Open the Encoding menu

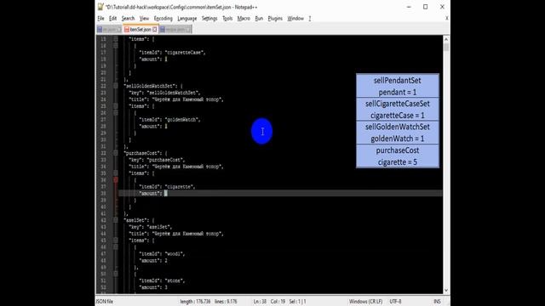pos(163,19)
